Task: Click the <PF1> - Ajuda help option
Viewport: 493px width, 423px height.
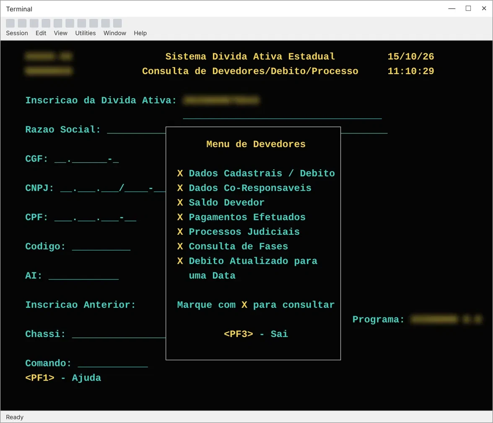Action: coord(63,378)
